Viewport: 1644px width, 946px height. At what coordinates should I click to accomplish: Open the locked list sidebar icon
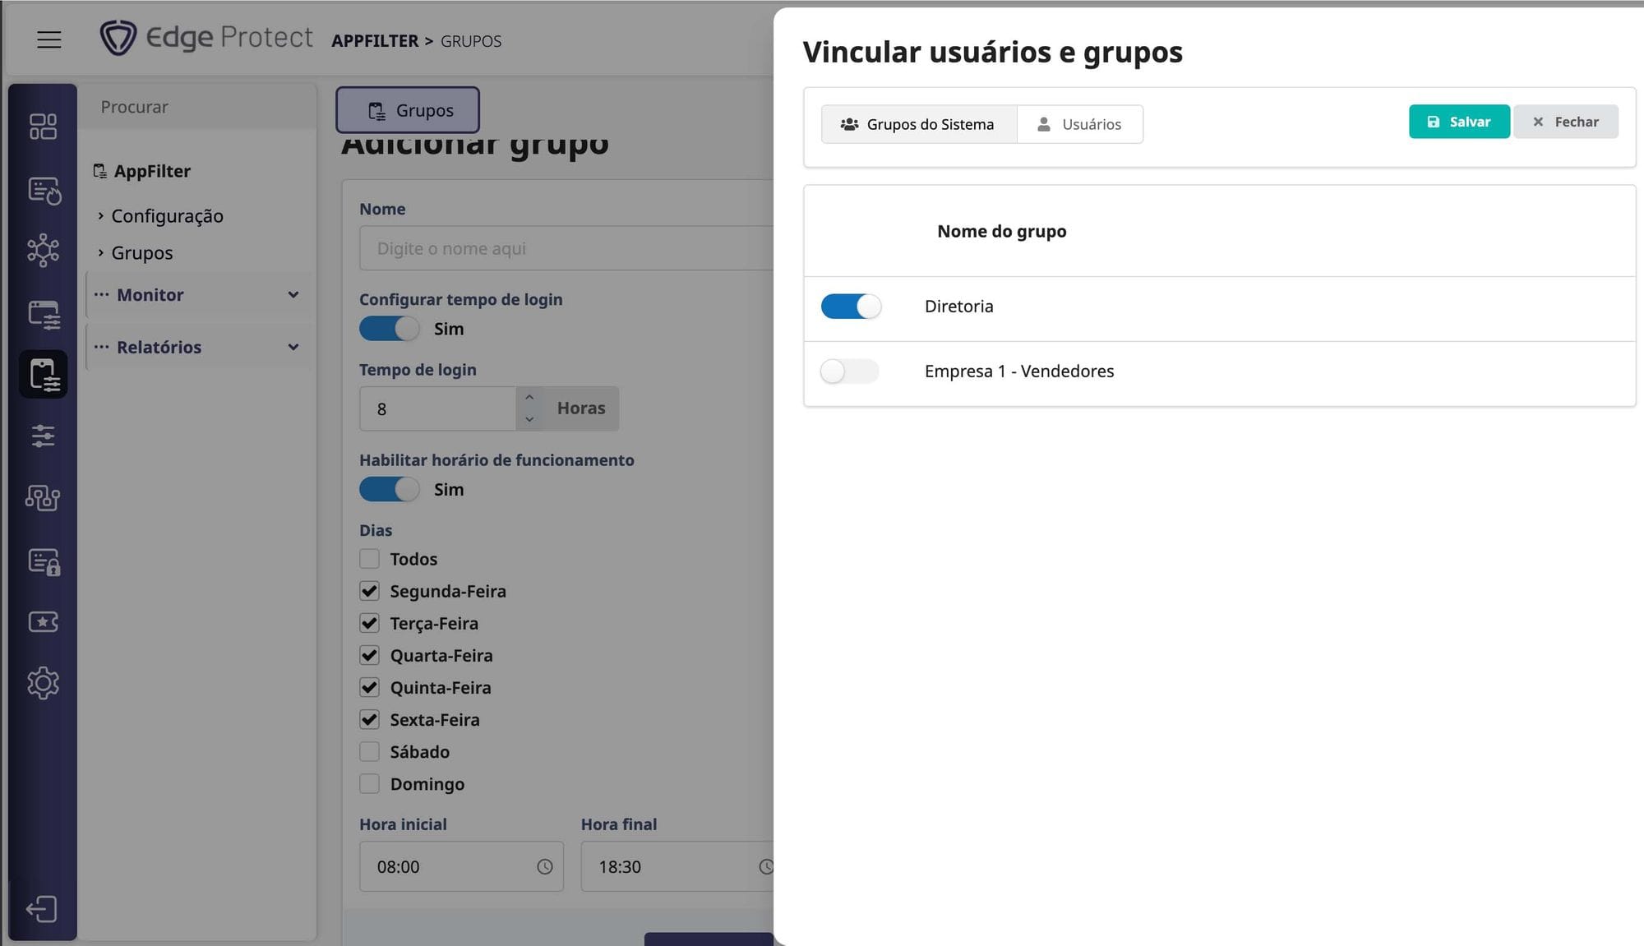43,561
